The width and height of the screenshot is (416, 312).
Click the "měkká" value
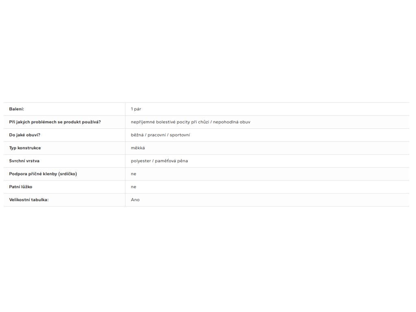[x=138, y=148]
